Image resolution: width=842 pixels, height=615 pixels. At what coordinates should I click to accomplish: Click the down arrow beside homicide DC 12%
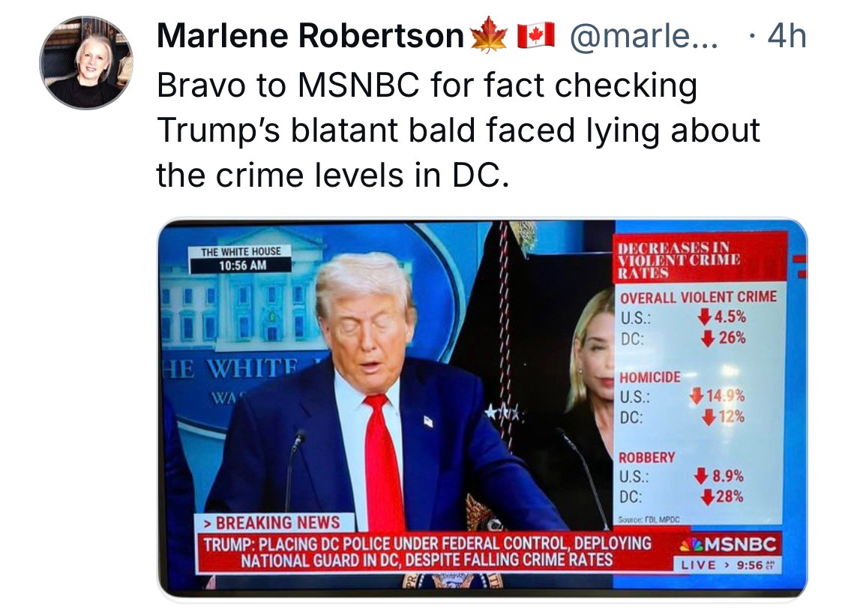pyautogui.click(x=709, y=417)
